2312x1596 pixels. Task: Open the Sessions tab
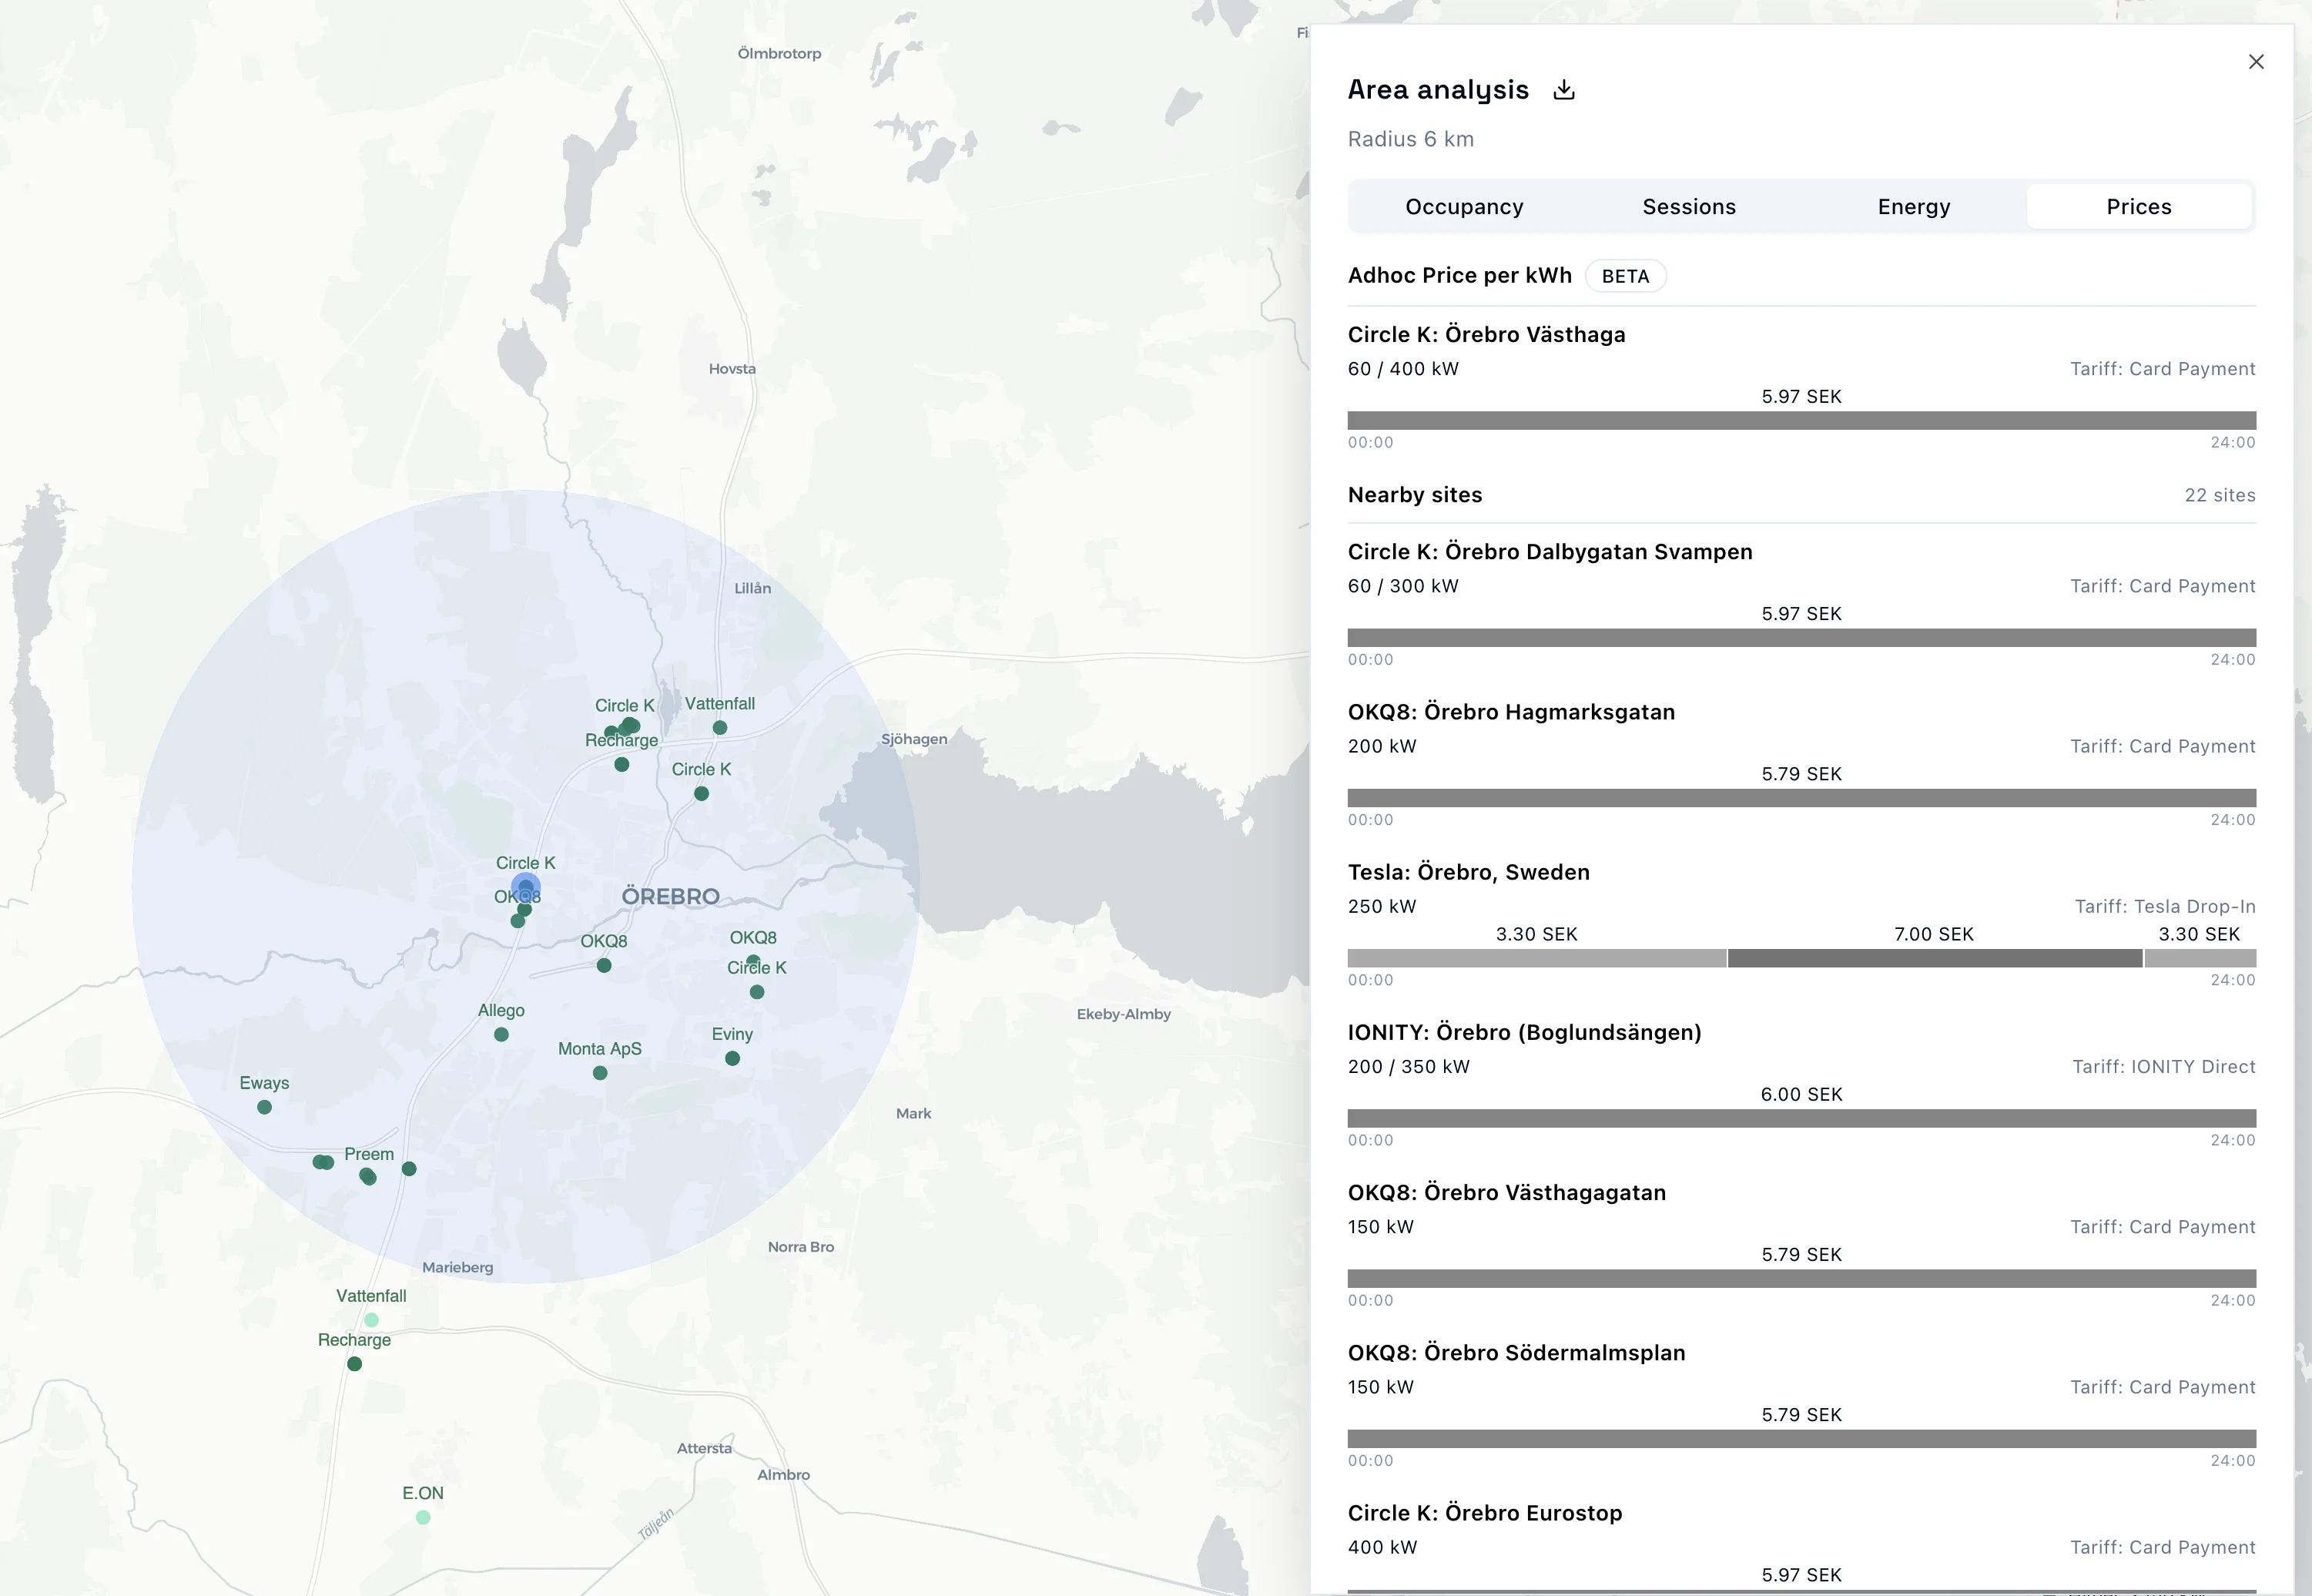click(1689, 207)
